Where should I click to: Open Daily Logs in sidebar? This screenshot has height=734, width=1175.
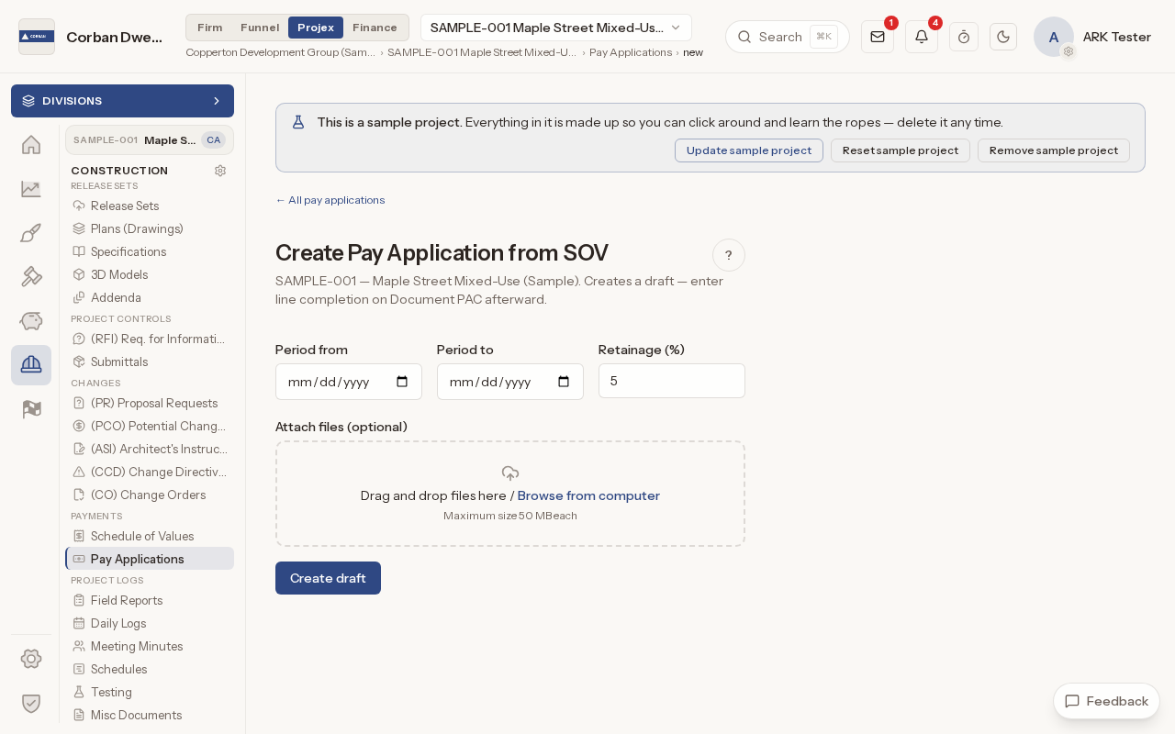(x=150, y=623)
